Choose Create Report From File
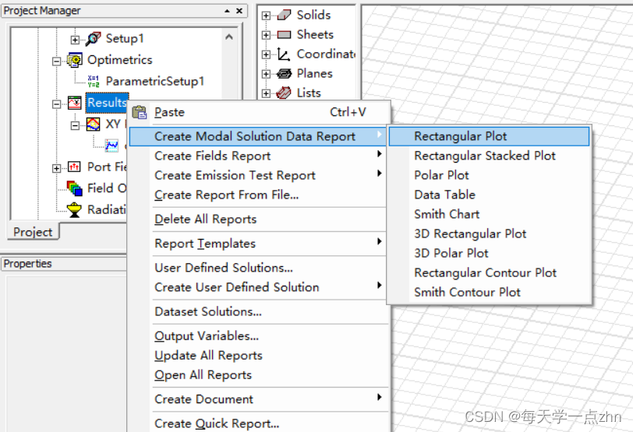This screenshot has width=633, height=432. click(259, 195)
